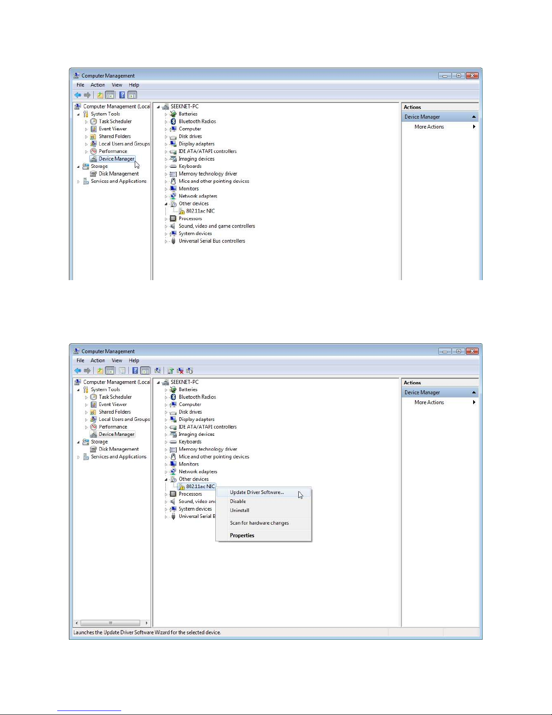Select Keyboards in window with context menu
The width and height of the screenshot is (552, 715).
(190, 442)
